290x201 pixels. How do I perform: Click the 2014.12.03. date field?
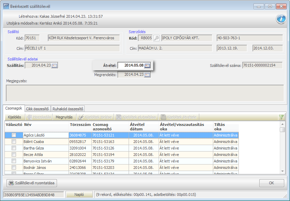[x=267, y=48]
